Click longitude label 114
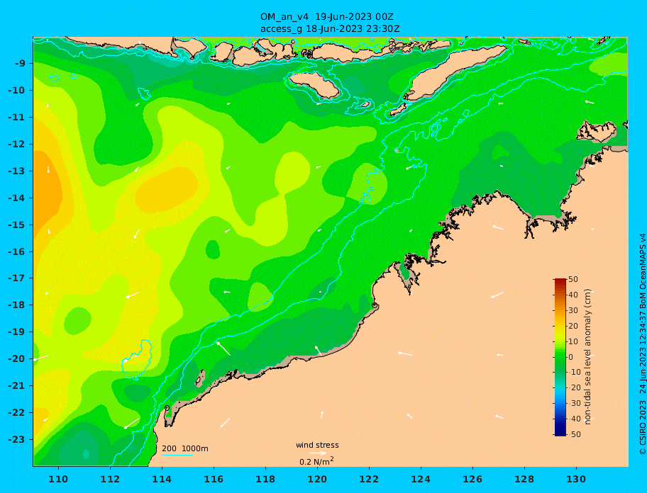Image resolution: width=647 pixels, height=493 pixels. [162, 479]
